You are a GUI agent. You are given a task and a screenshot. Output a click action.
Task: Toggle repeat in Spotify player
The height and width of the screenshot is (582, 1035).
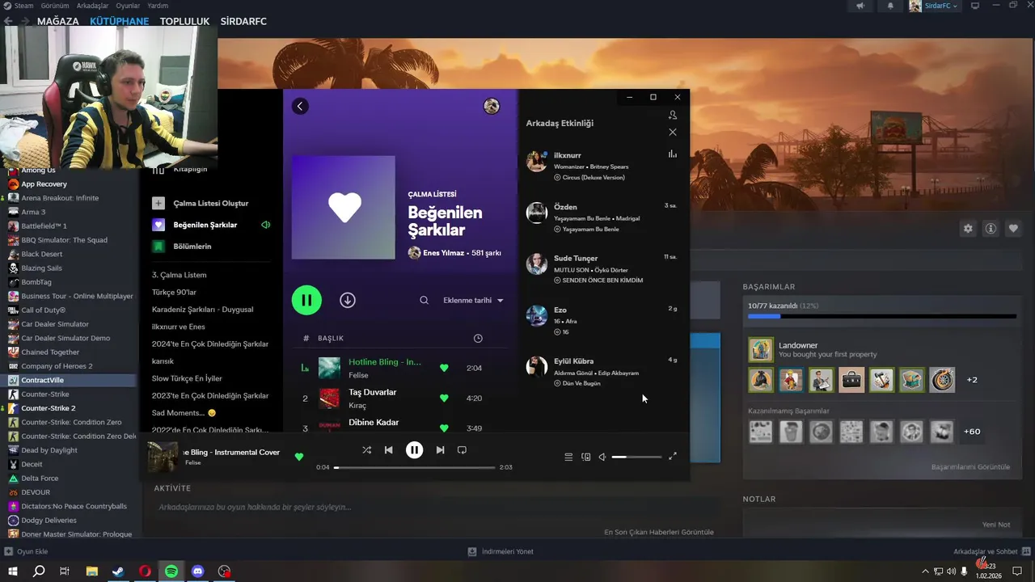[x=462, y=450]
